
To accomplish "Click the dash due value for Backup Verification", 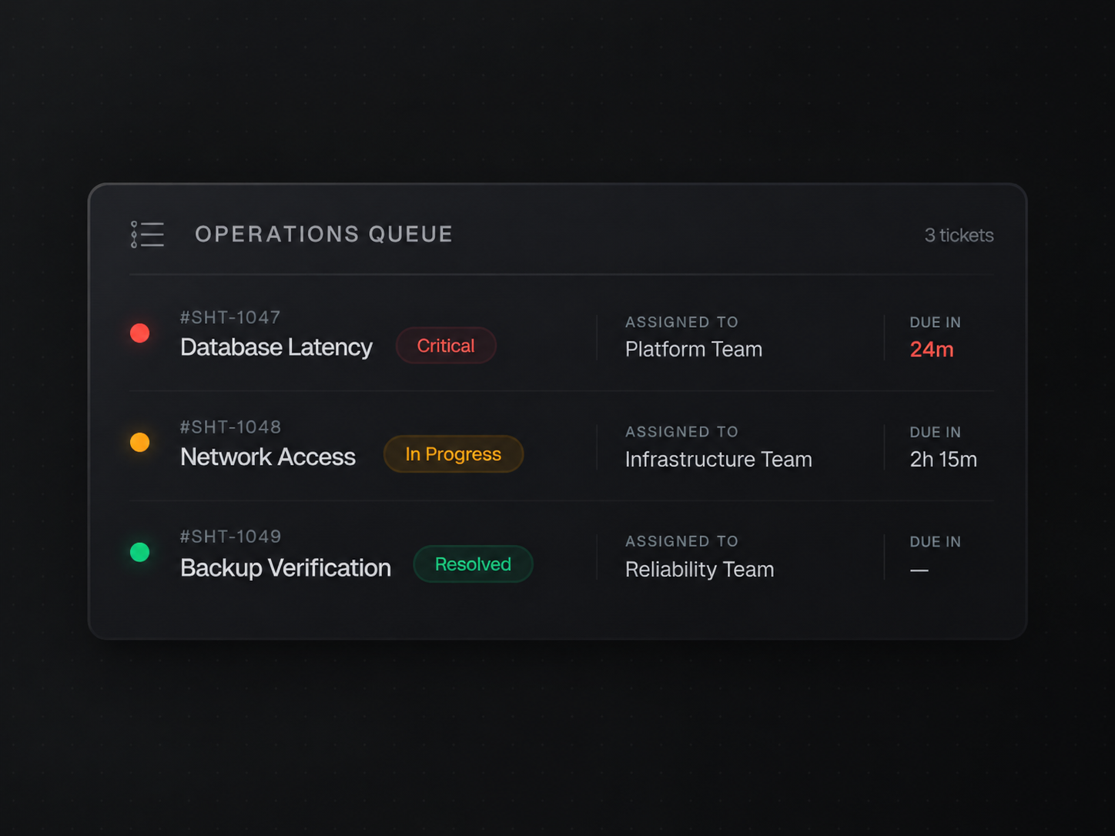I will [919, 570].
